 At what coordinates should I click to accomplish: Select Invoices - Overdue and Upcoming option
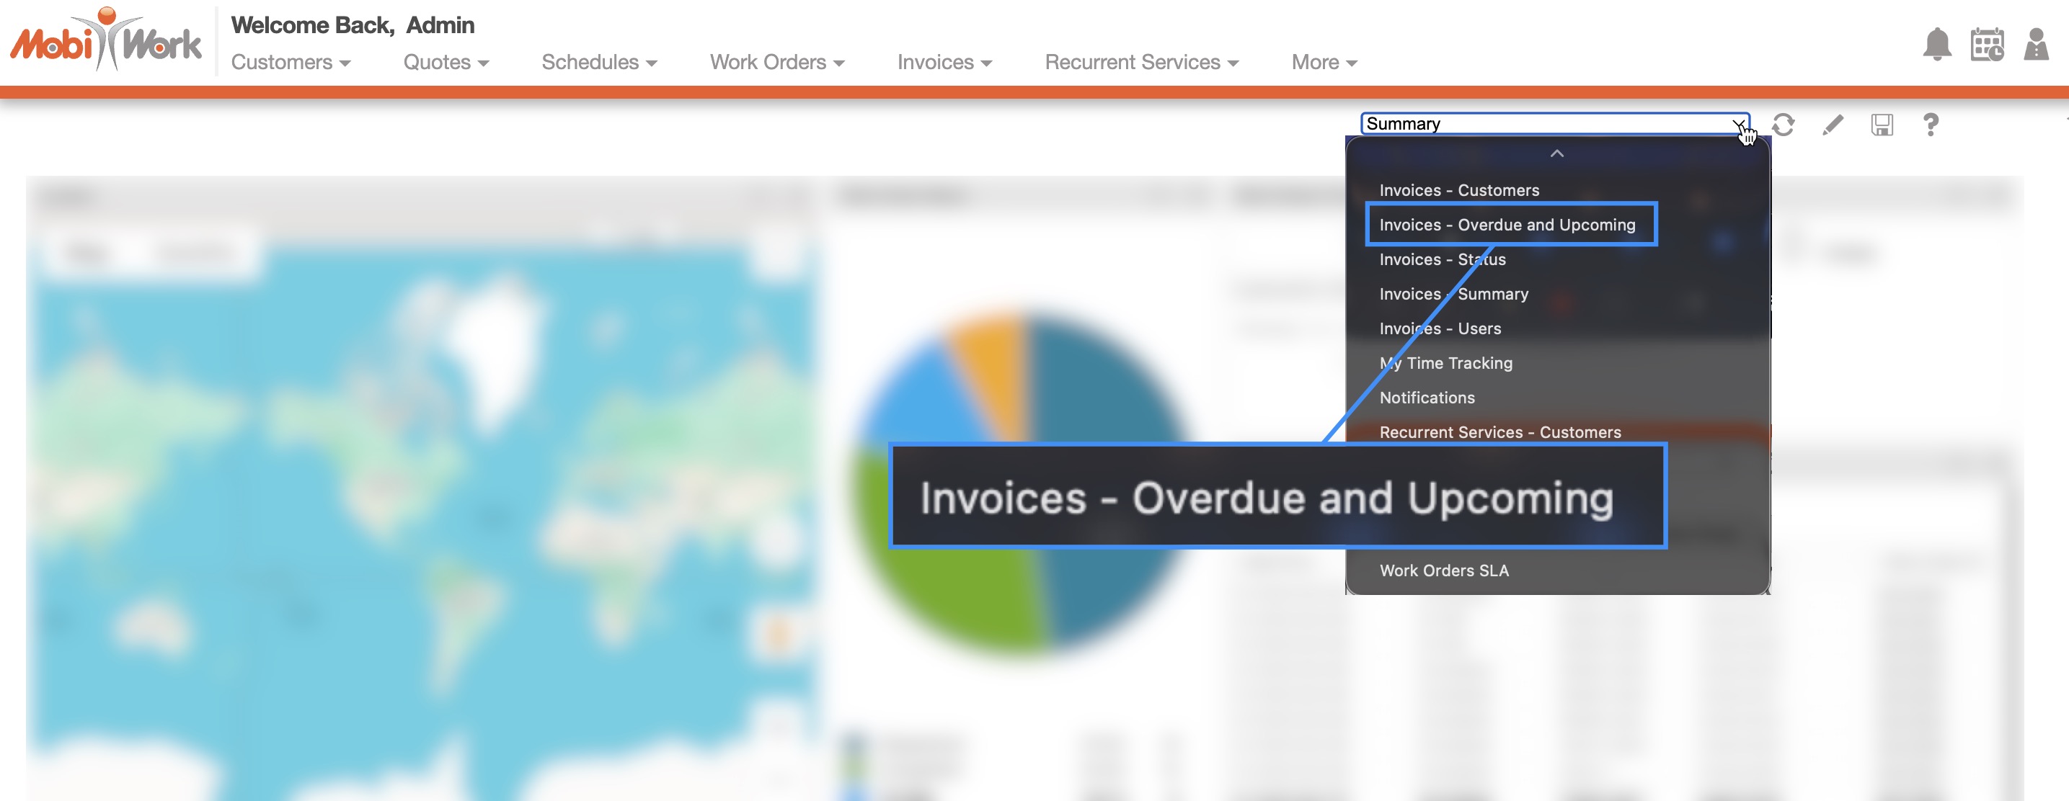click(1507, 225)
